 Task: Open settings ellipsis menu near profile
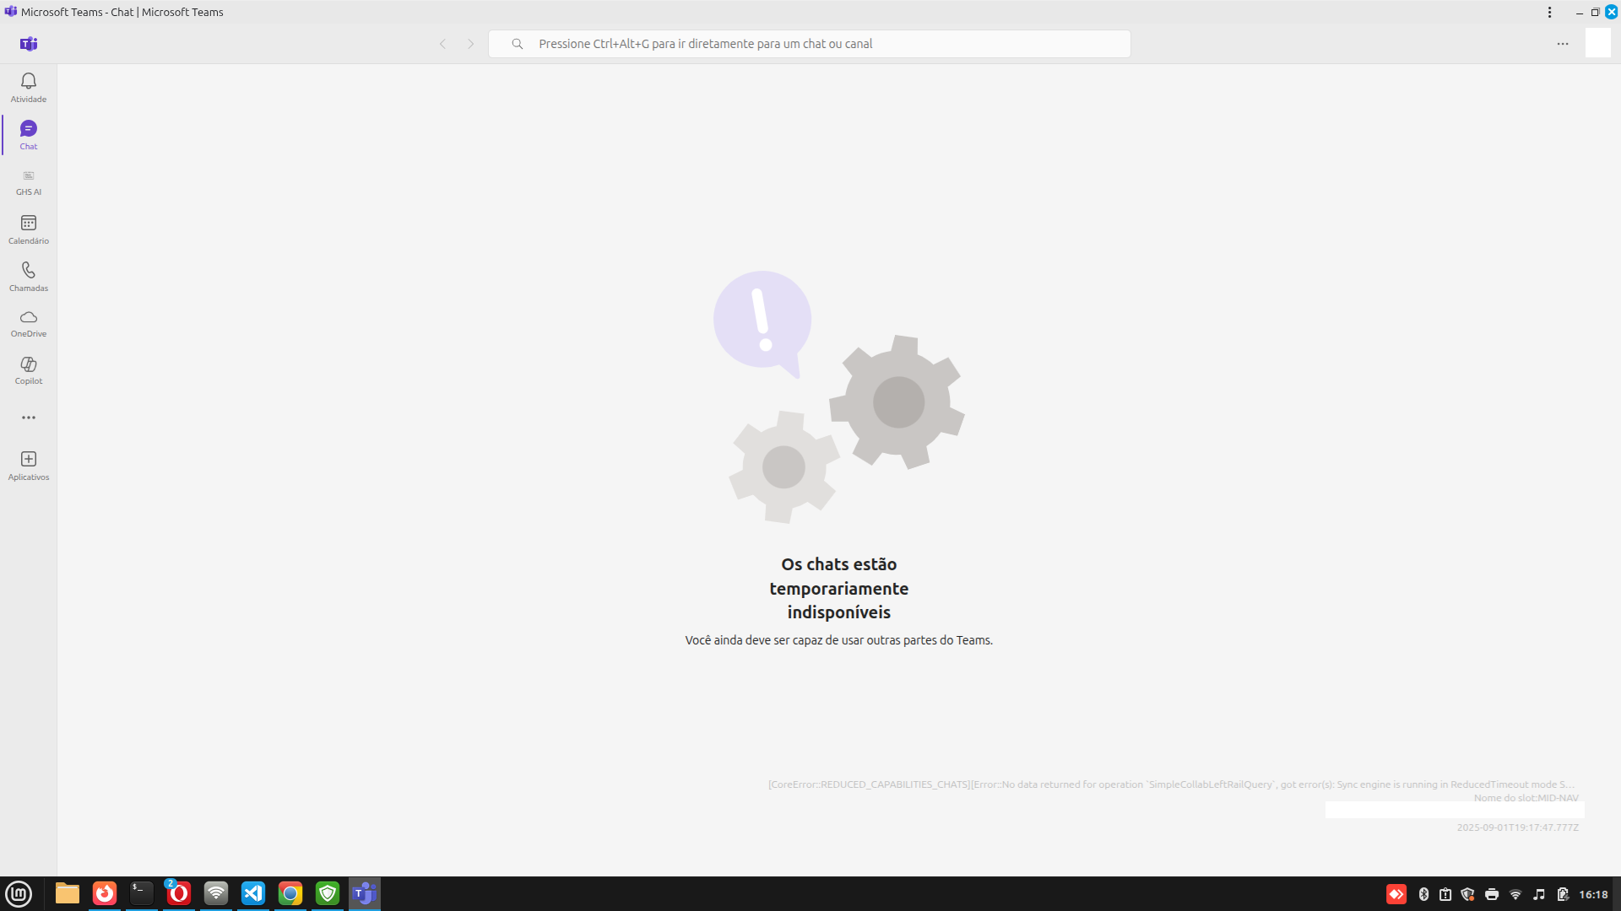click(x=1563, y=44)
